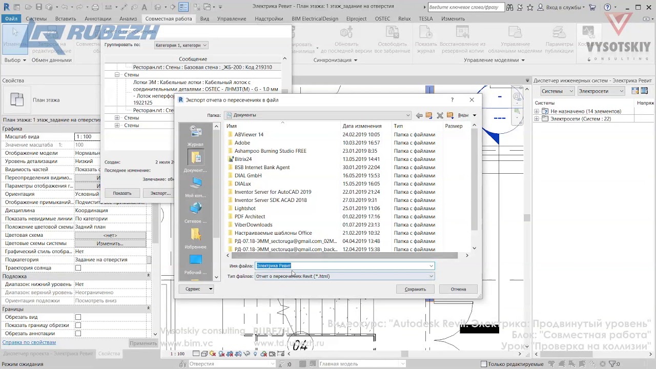Click the export dialog help question mark
Screen dimensions: 656x369
(x=452, y=100)
